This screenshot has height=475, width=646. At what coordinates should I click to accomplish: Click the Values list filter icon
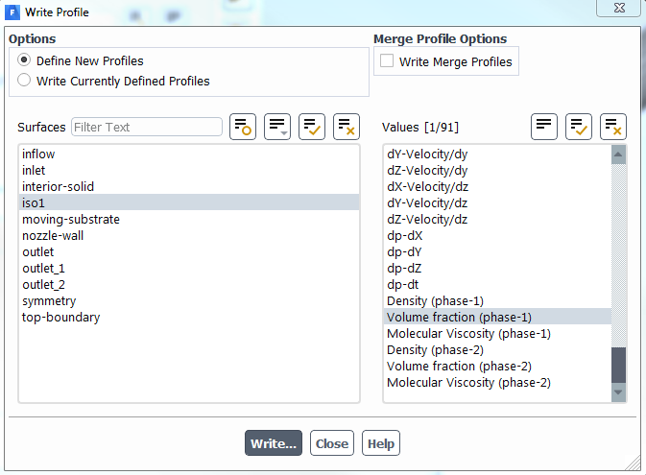click(544, 127)
